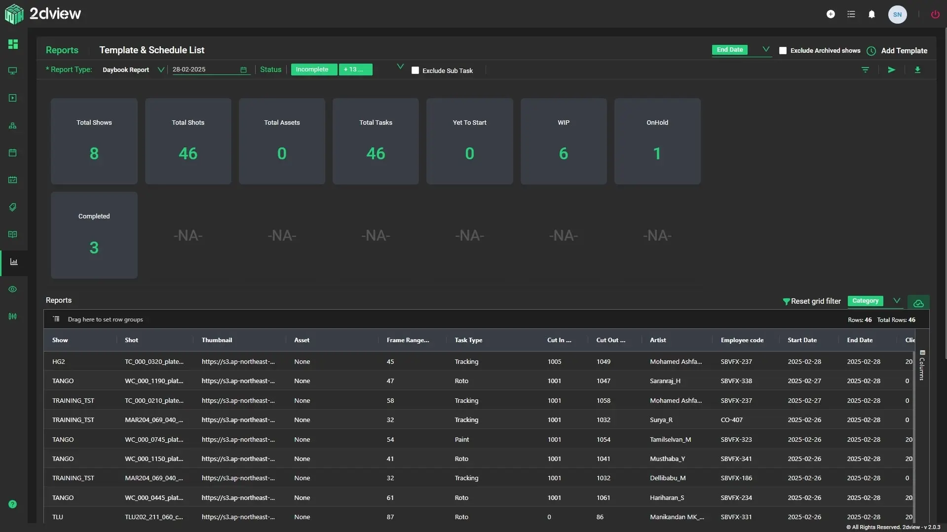This screenshot has width=947, height=532.
Task: Click the End Date green tag
Action: pyautogui.click(x=729, y=50)
